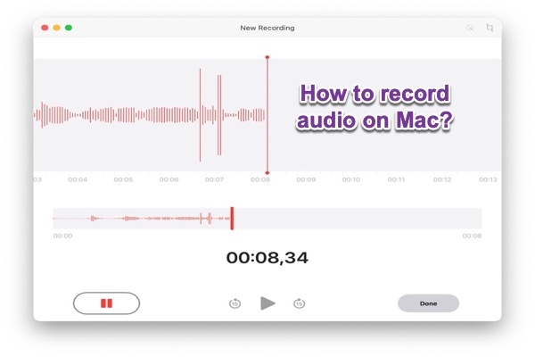Play the recording

pyautogui.click(x=267, y=303)
